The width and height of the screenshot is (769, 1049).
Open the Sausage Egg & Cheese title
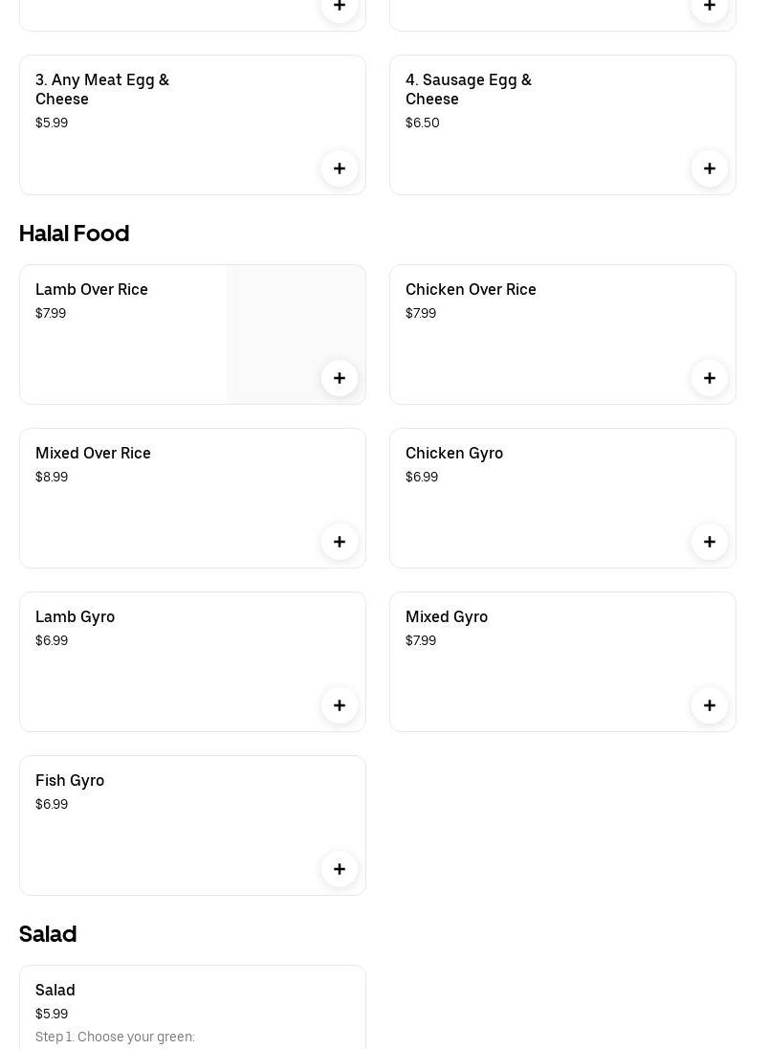[469, 89]
